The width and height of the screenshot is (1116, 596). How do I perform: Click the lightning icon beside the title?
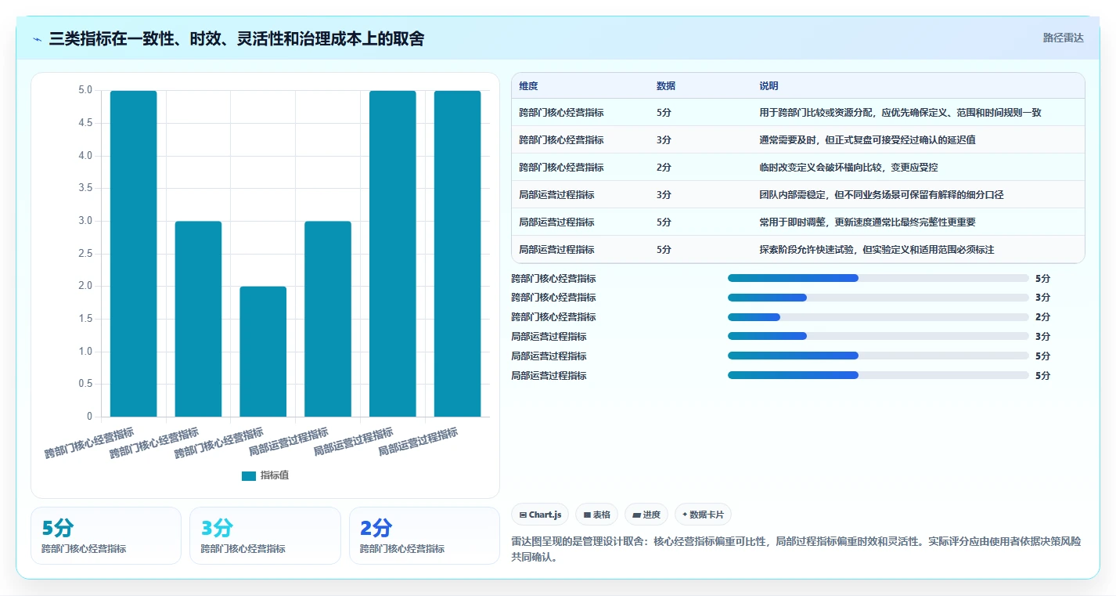[x=38, y=39]
